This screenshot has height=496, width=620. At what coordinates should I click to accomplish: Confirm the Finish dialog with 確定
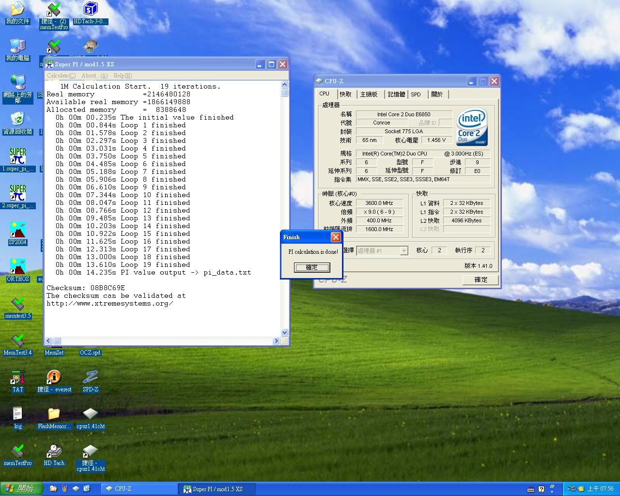[x=312, y=267]
